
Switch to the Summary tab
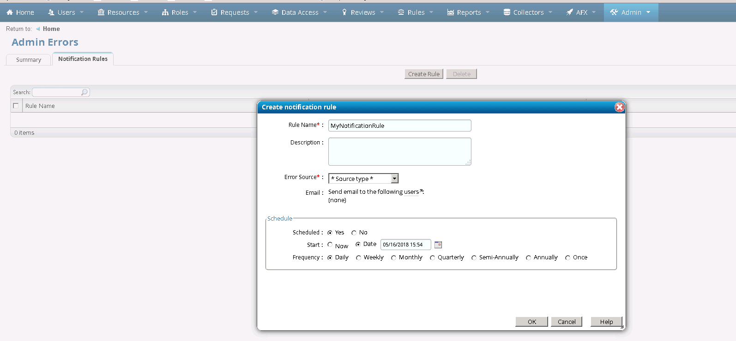click(29, 60)
